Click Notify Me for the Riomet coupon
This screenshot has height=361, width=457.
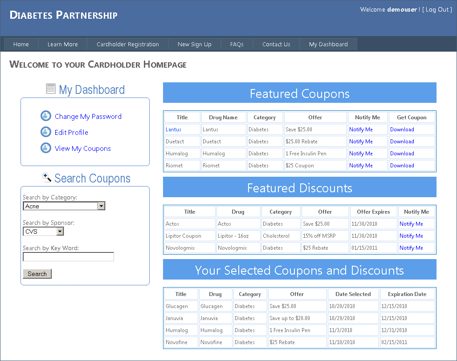coord(361,166)
